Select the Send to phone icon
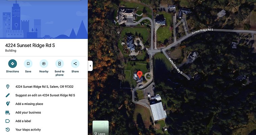The width and height of the screenshot is (256, 135). pos(59,63)
